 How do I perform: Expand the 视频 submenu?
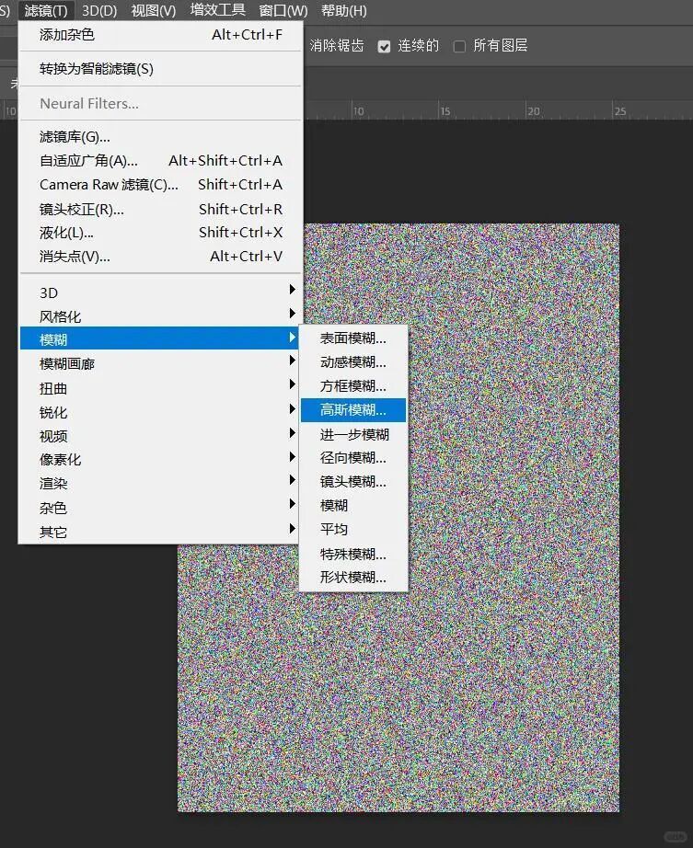160,436
